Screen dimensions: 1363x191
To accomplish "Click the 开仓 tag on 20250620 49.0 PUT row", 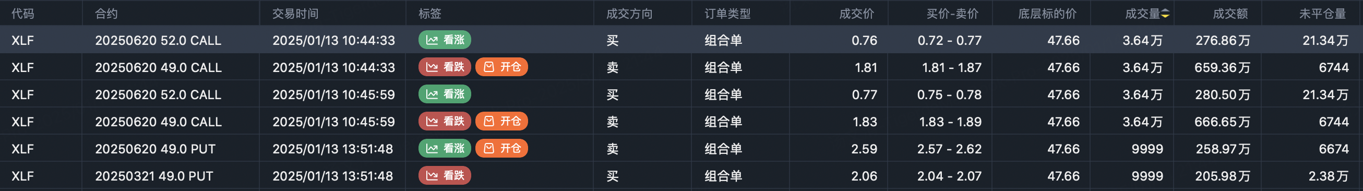I will [501, 149].
